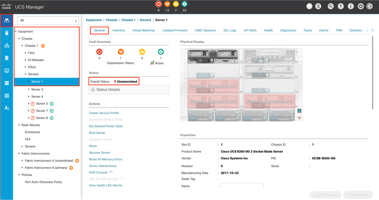
Task: Click the major faults icon in the top bar
Action: coord(167,4)
